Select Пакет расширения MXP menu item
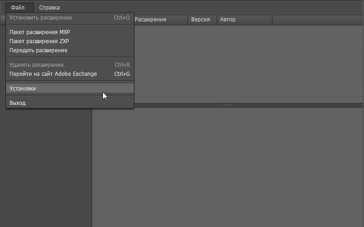 coord(40,32)
